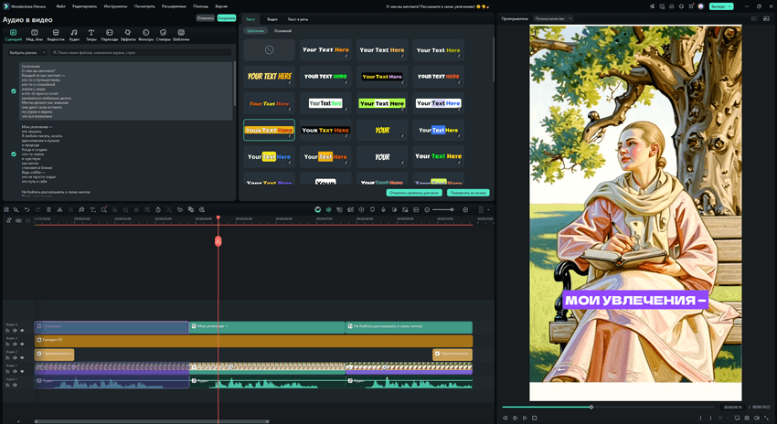
Task: Open the Экспорт button dropdown arrow
Action: coord(729,6)
